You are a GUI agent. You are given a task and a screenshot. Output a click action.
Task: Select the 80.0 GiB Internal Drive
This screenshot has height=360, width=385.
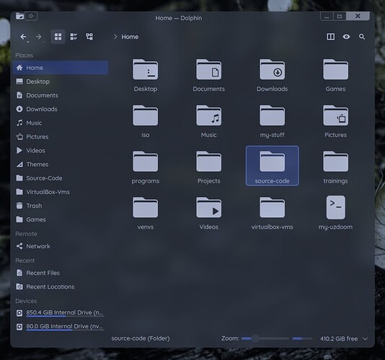[x=61, y=326]
